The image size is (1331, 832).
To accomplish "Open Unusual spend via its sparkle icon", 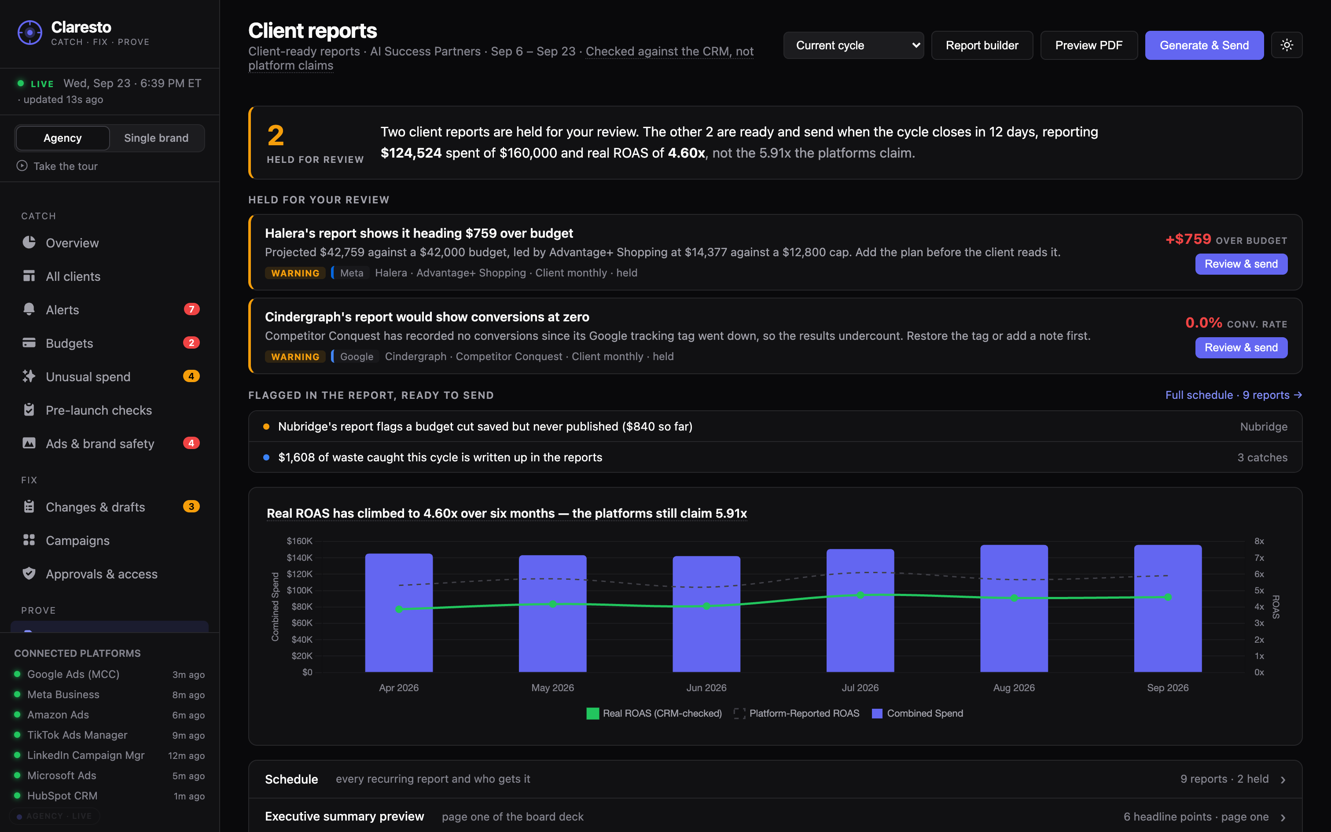I will point(29,376).
